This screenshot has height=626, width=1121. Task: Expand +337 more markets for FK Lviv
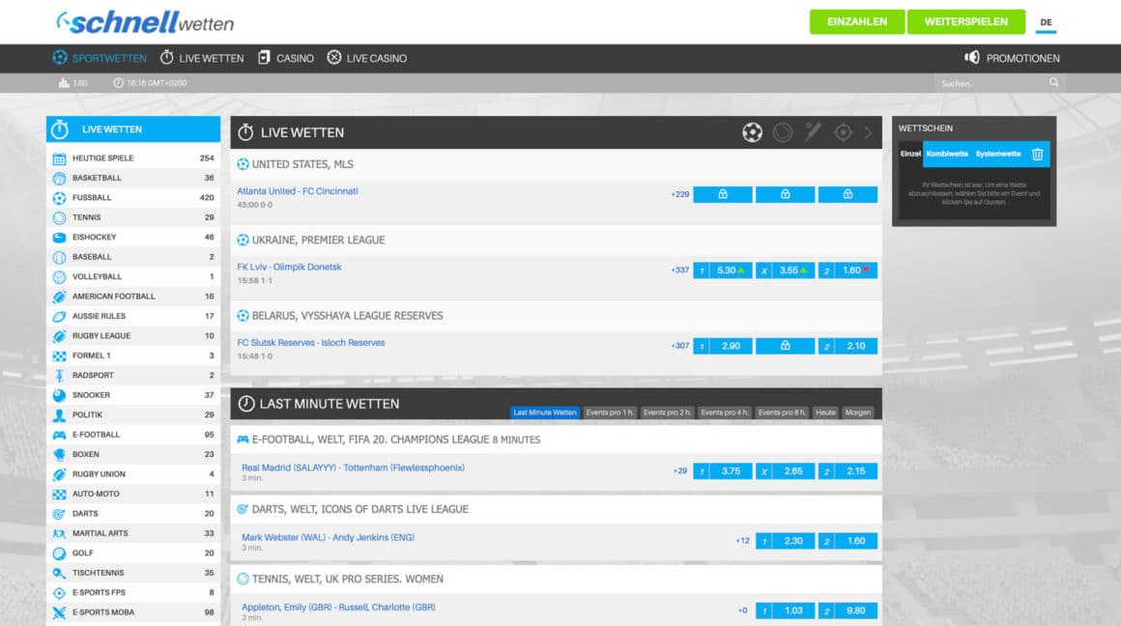(x=680, y=270)
